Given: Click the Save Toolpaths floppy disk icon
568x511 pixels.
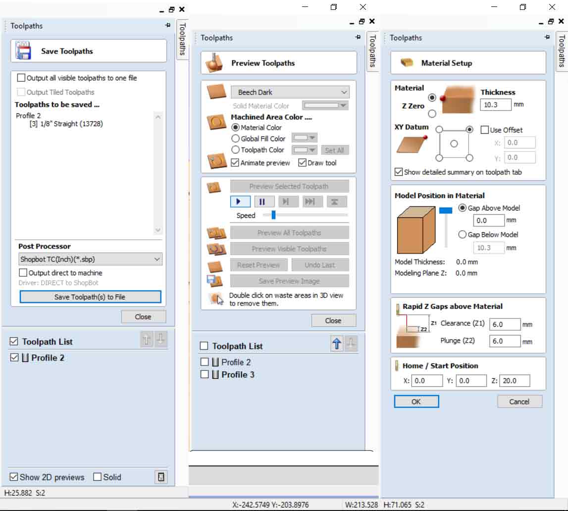Looking at the screenshot, I should 23,51.
